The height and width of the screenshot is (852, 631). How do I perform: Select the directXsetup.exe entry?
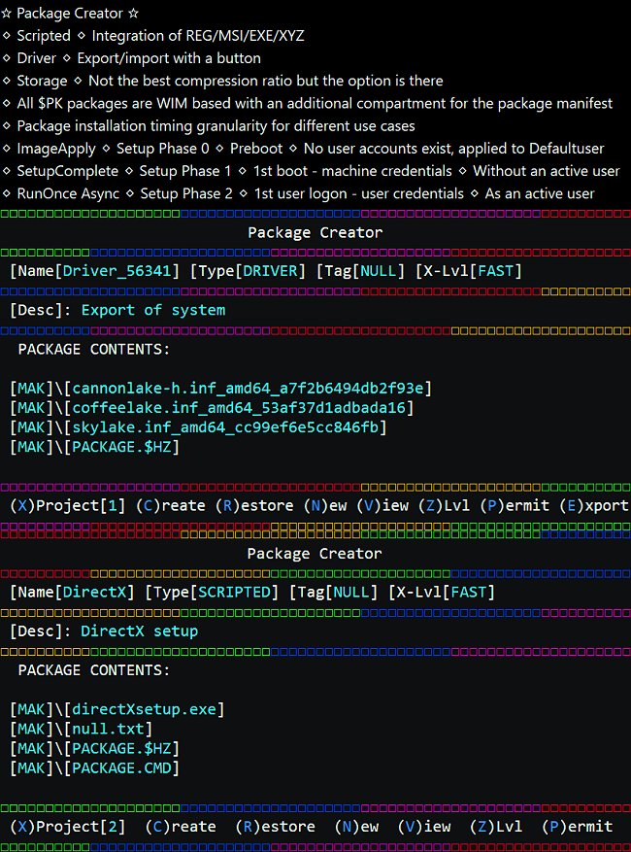click(x=148, y=709)
